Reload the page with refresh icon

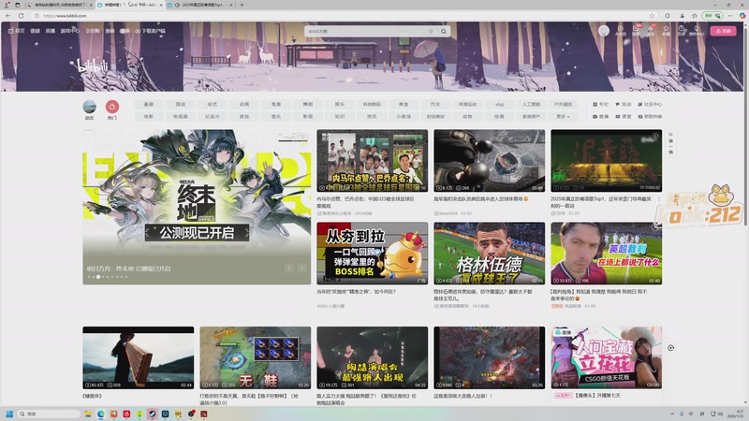[21, 16]
